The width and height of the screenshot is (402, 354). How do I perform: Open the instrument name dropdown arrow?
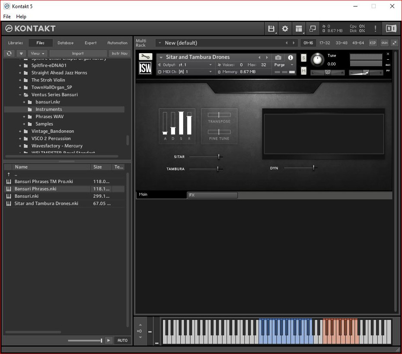point(161,57)
